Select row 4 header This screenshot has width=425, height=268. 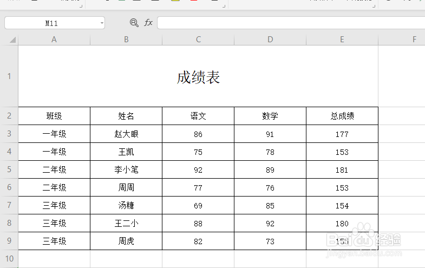tap(9, 152)
